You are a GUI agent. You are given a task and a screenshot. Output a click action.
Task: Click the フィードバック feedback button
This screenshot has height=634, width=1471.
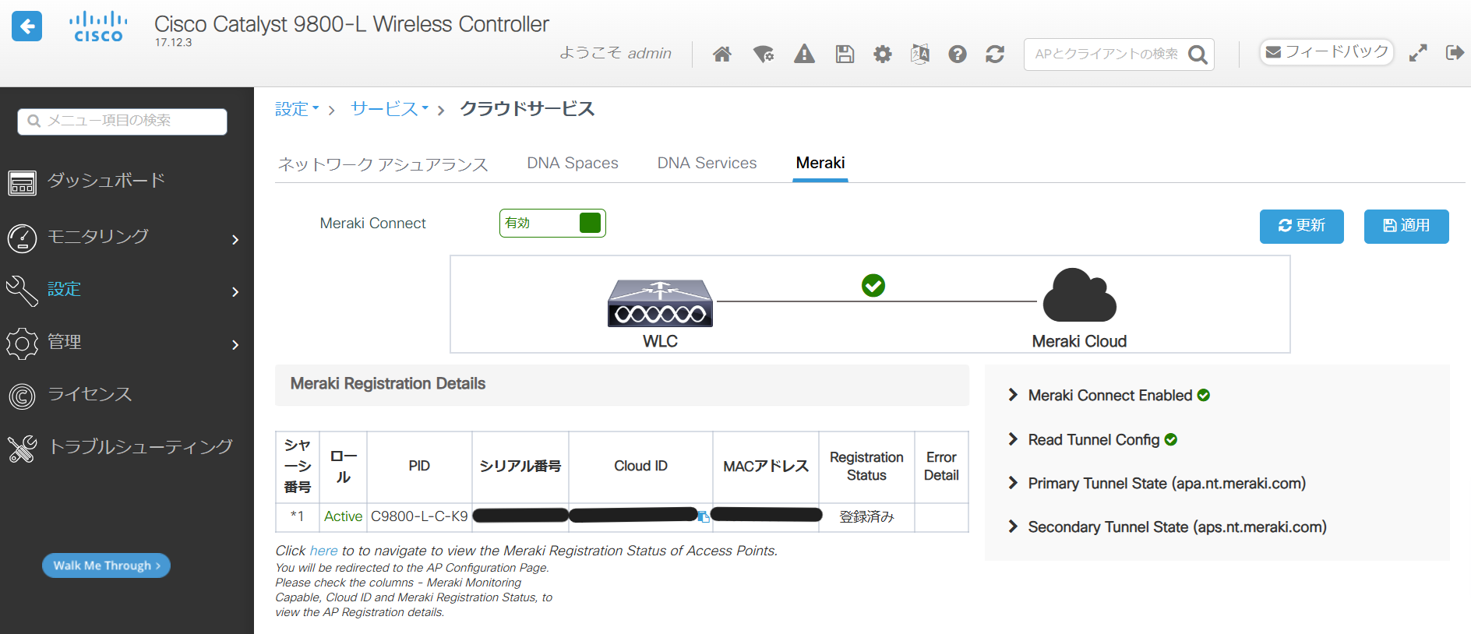(1327, 52)
